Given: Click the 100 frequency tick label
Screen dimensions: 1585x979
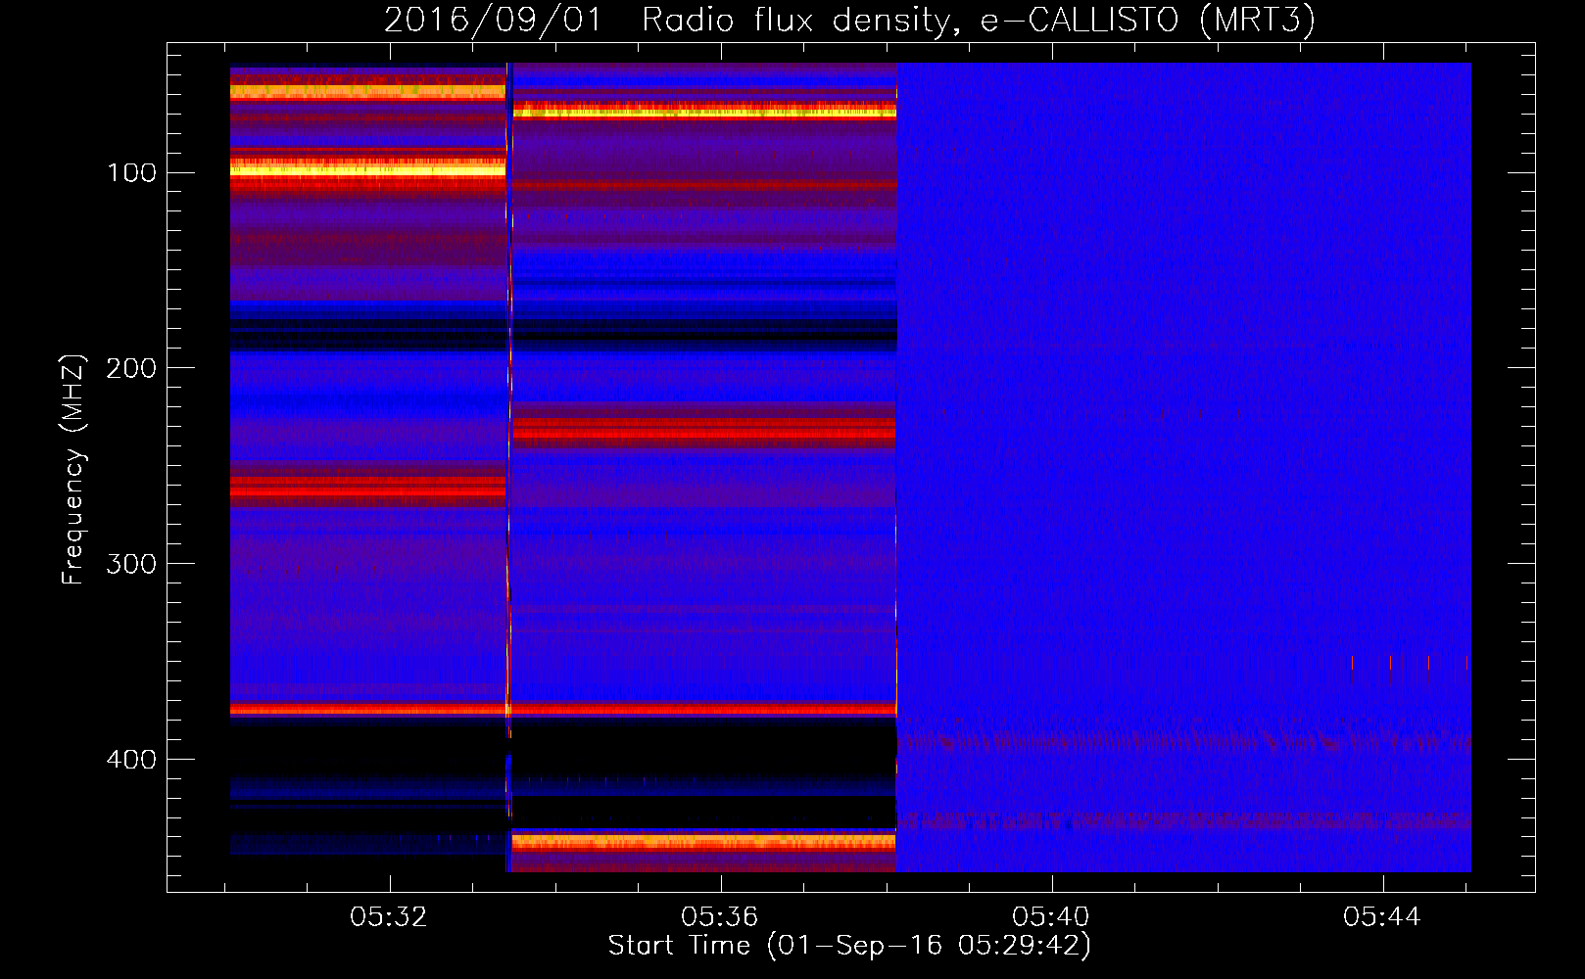Looking at the screenshot, I should click(x=132, y=173).
